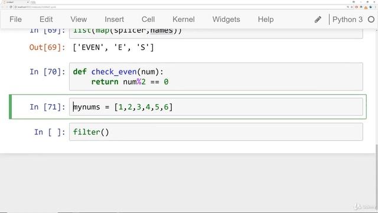Open the Kernel menu
The width and height of the screenshot is (378, 213).
point(184,20)
